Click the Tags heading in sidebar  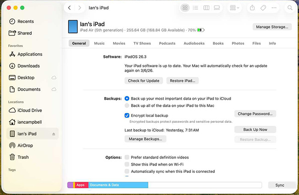point(12,170)
